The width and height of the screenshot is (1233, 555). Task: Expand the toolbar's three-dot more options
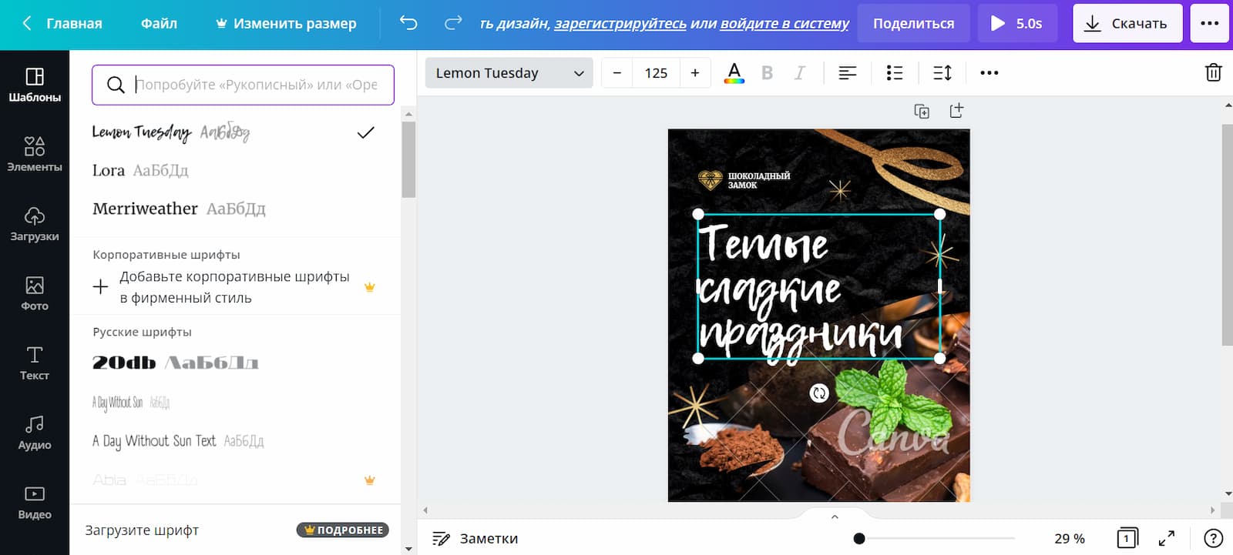pos(989,72)
